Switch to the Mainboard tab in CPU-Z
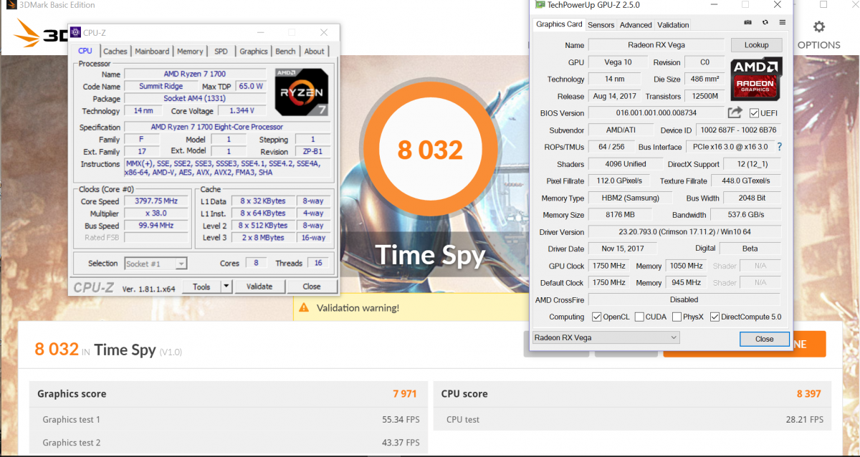Image resolution: width=860 pixels, height=457 pixels. [152, 51]
